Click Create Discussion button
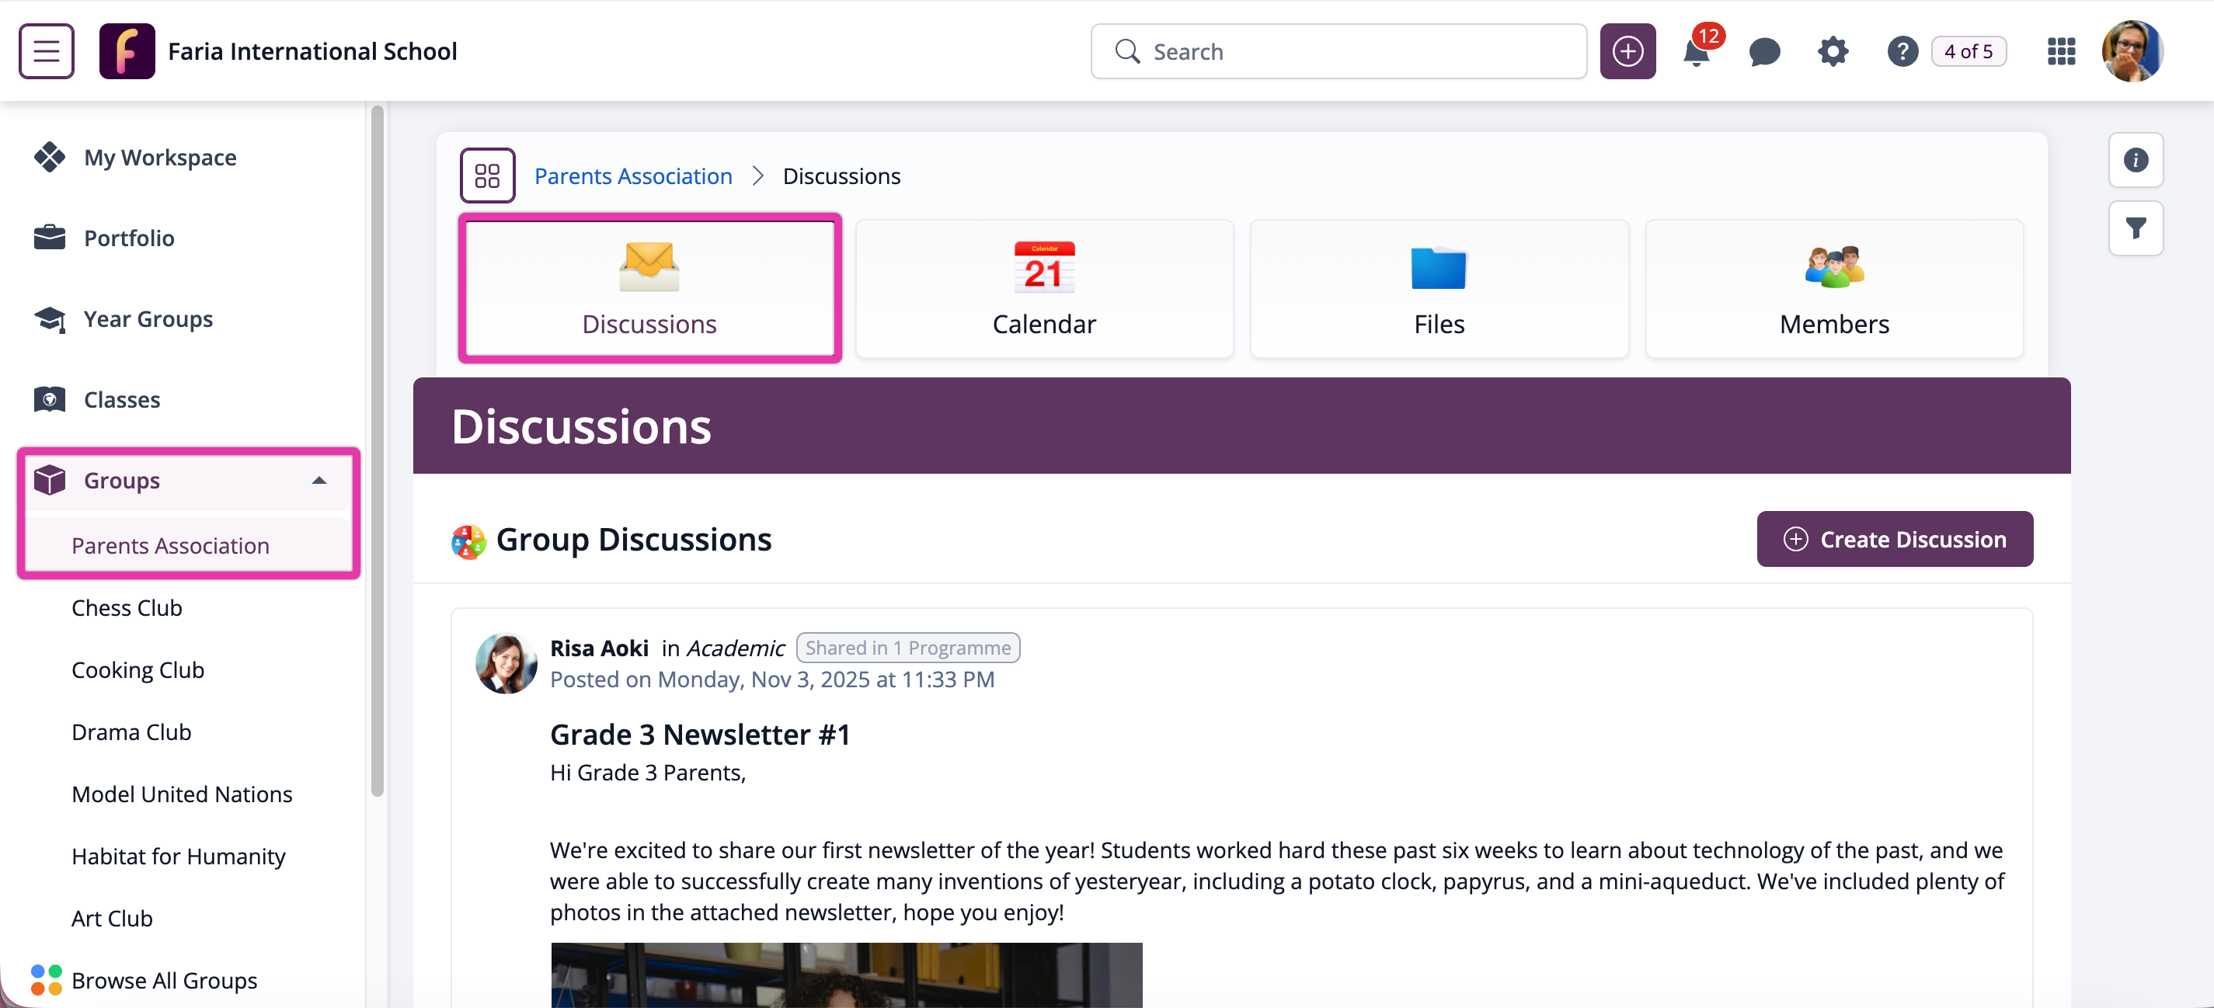The image size is (2214, 1008). point(1894,539)
